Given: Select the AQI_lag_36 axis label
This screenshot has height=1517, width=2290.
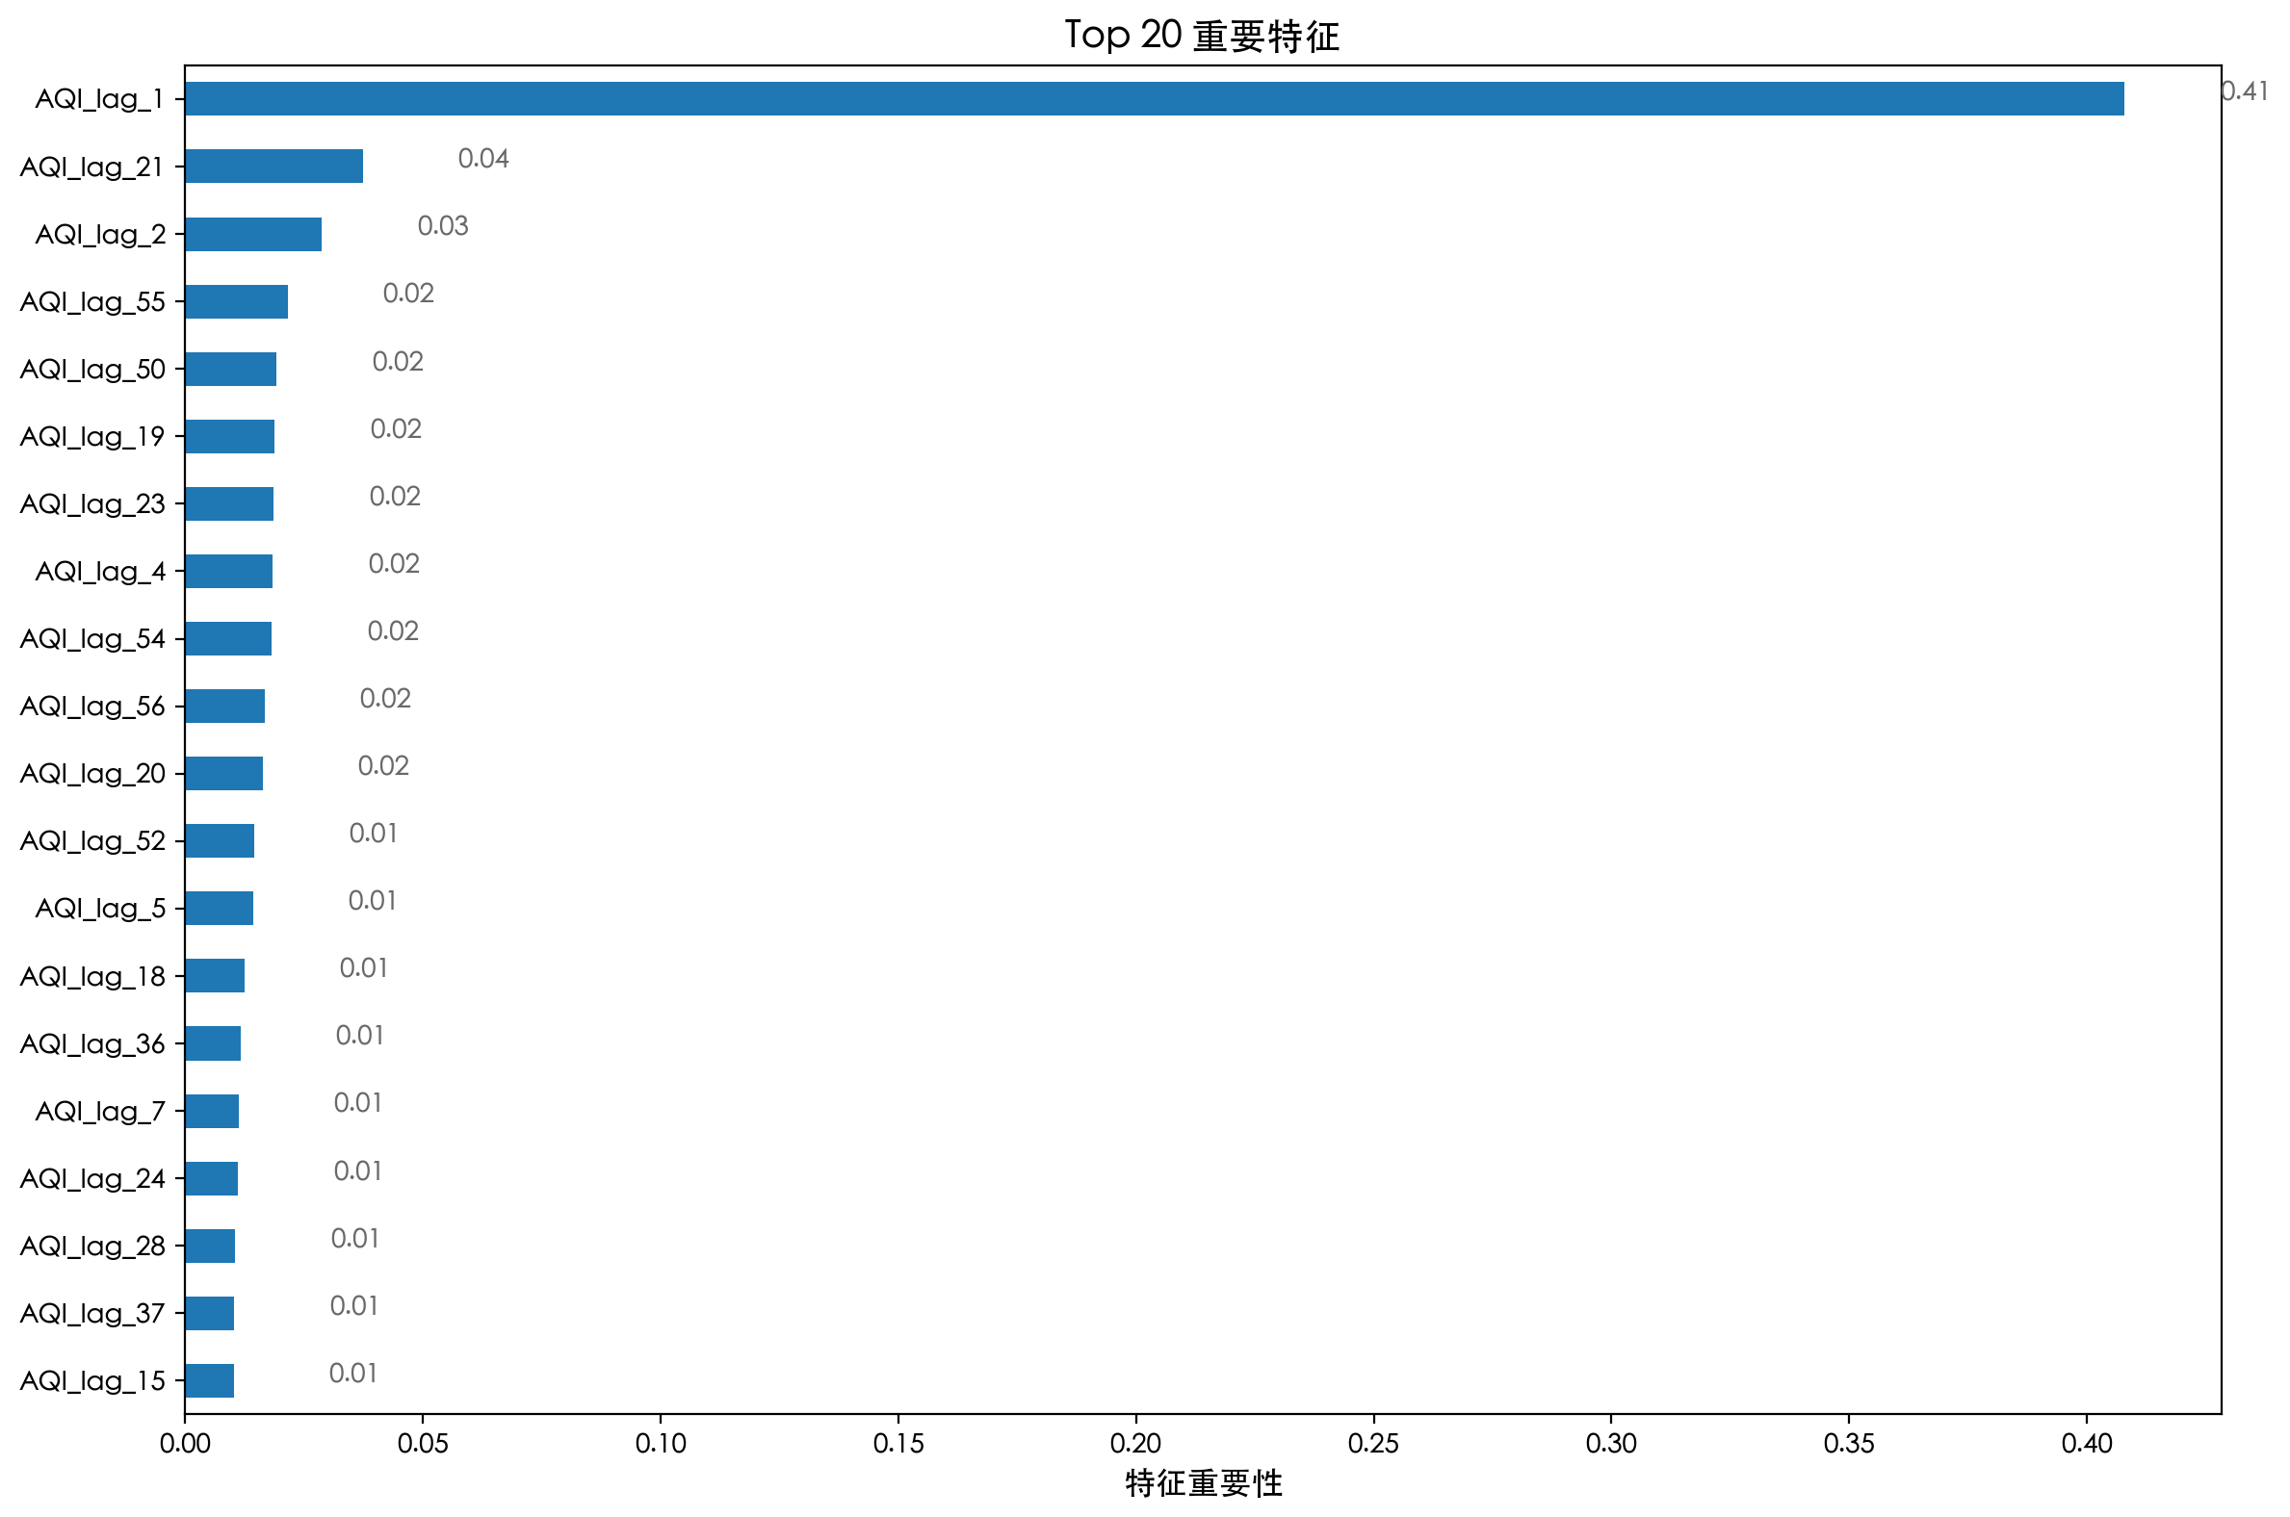Looking at the screenshot, I should [91, 1044].
